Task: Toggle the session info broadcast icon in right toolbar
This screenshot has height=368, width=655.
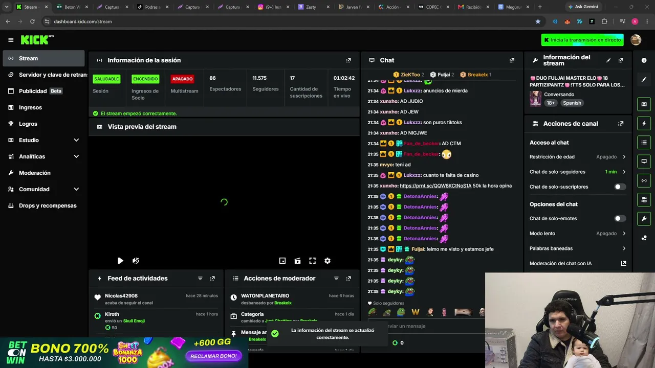Action: [644, 180]
